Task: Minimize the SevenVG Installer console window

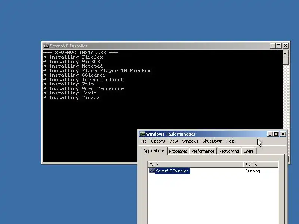Action: point(272,46)
